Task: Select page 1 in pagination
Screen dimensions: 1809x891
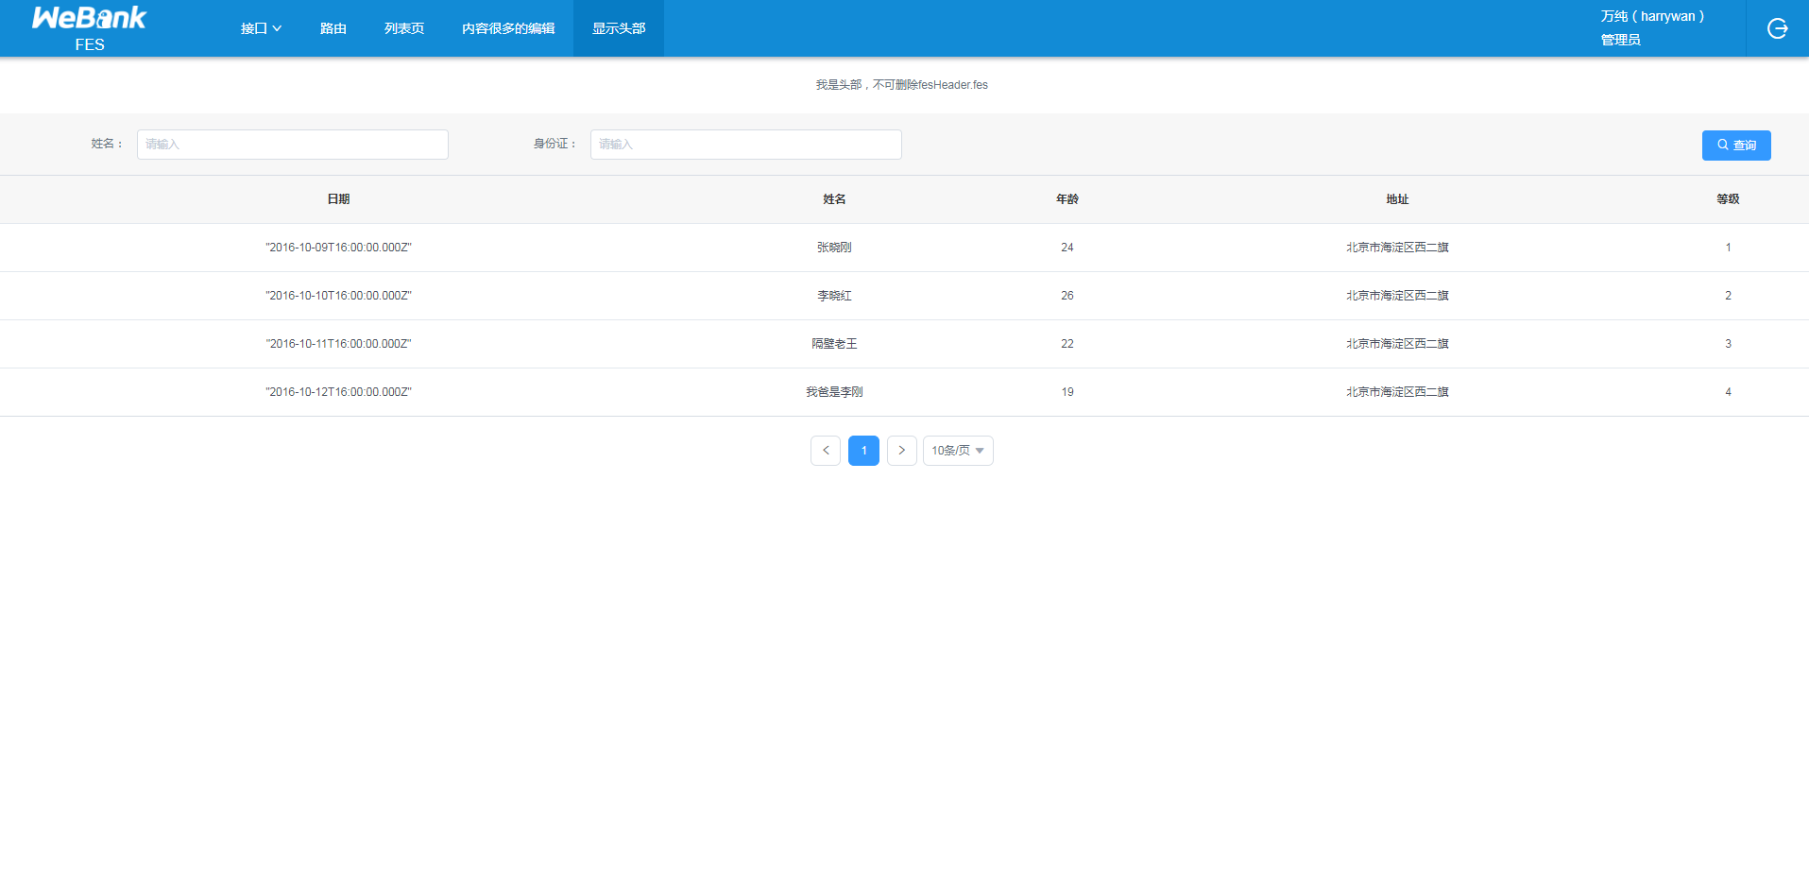Action: tap(863, 451)
